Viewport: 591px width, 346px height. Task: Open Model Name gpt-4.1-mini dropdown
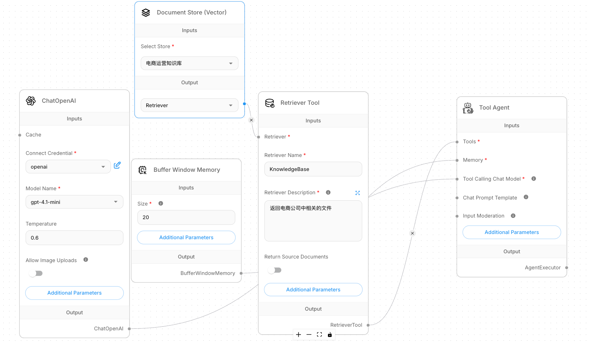coord(74,202)
